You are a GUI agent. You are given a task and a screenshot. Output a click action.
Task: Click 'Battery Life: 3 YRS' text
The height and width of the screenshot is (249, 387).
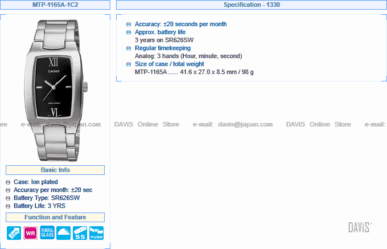tap(39, 206)
